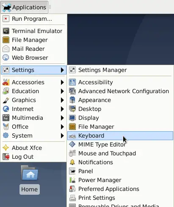Click the Applications menu button
The image size is (174, 207).
point(24,7)
